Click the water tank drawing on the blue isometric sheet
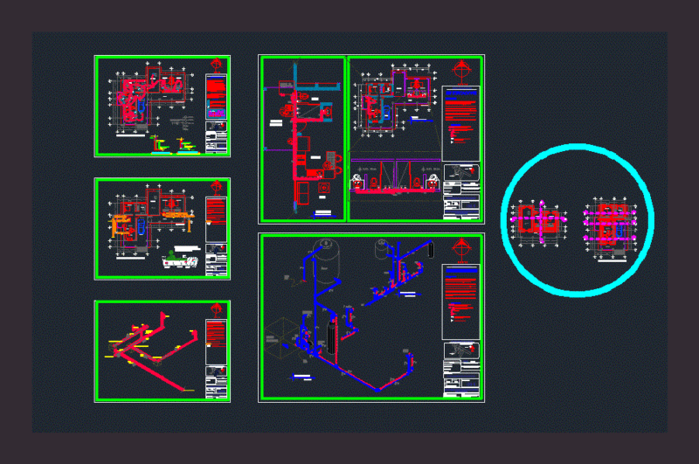The image size is (699, 464). [x=326, y=261]
